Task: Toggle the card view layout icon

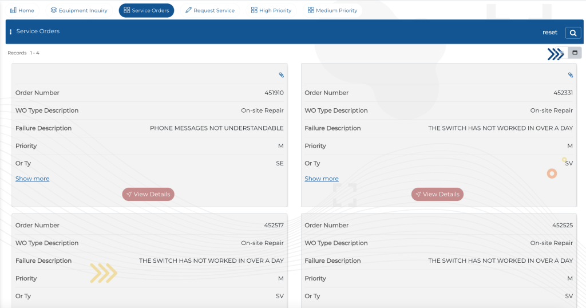Action: pyautogui.click(x=575, y=53)
